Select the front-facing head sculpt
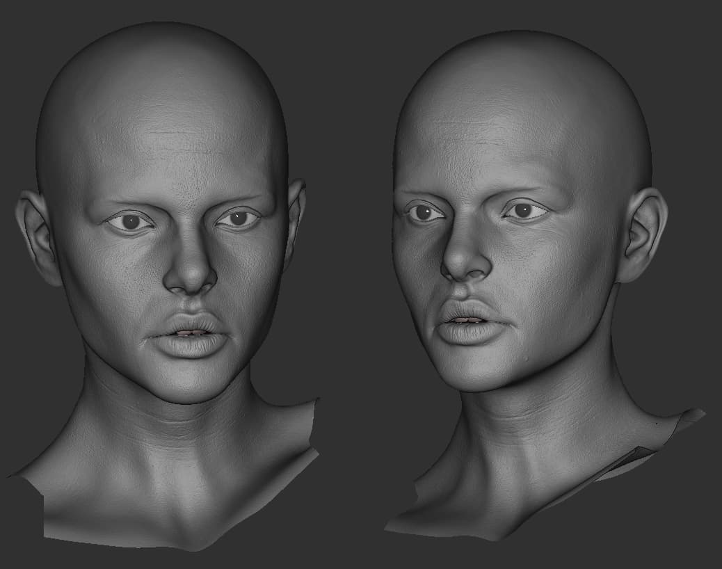Viewport: 722px width, 569px height. 163,285
